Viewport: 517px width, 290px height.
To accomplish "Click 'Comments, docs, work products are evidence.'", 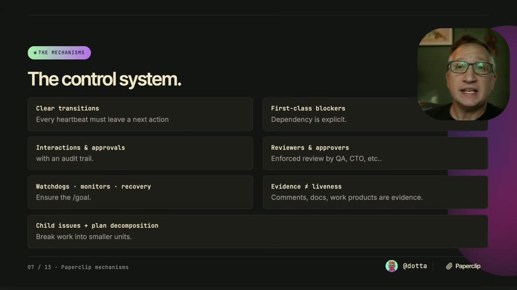I will 347,197.
